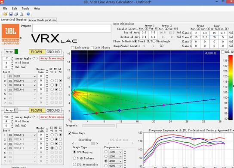Click the EQ button for box 1 in Array 1

(10, 76)
